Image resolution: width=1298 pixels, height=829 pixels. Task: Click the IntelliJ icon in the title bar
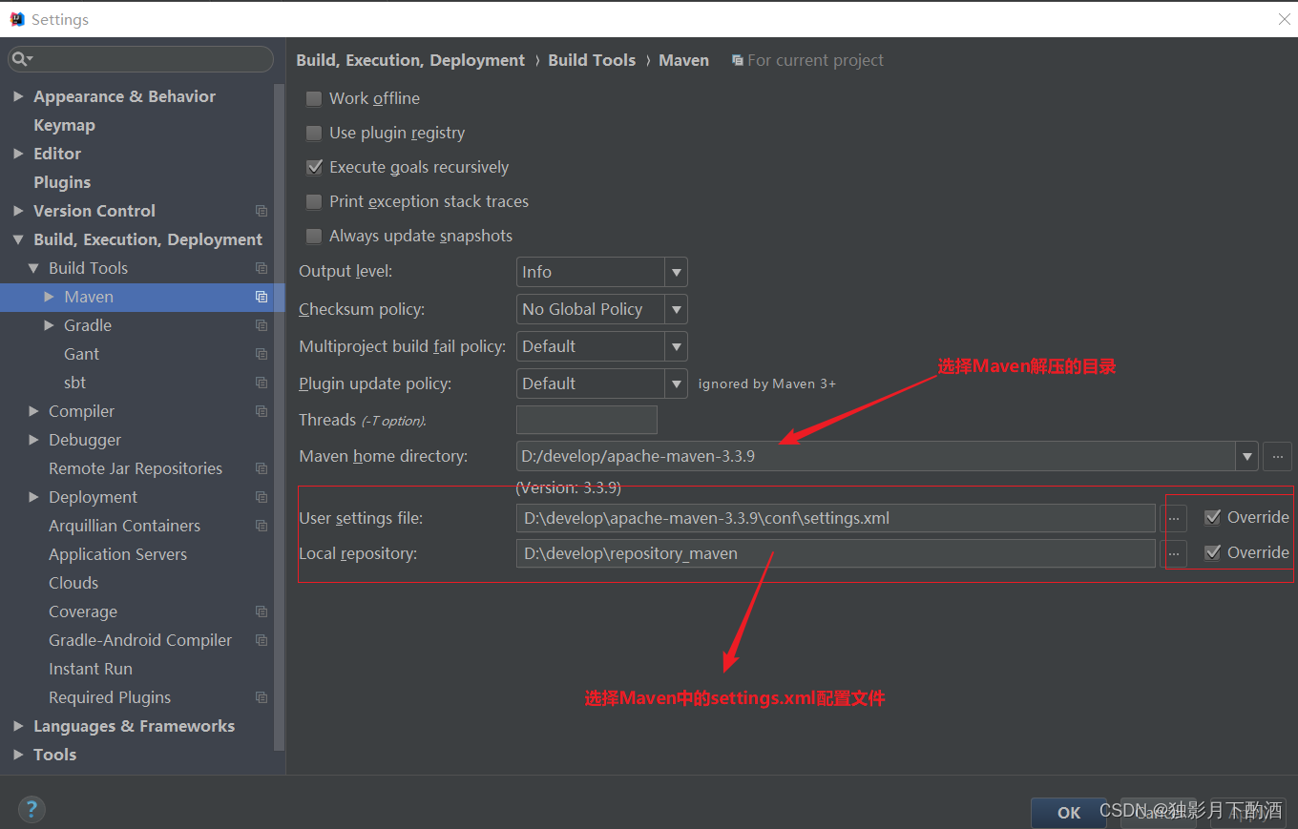17,19
